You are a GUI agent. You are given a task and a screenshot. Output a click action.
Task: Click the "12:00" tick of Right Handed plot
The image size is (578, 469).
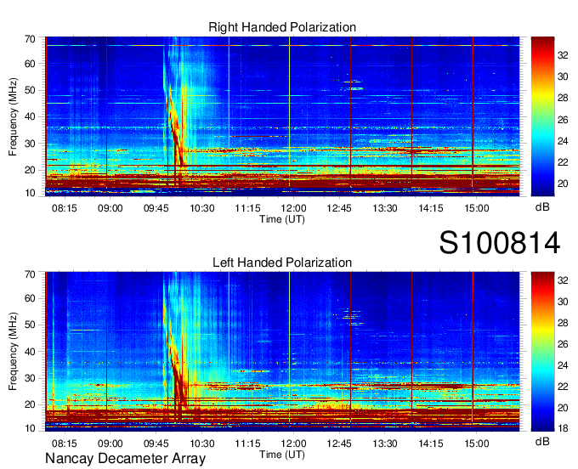pyautogui.click(x=293, y=208)
